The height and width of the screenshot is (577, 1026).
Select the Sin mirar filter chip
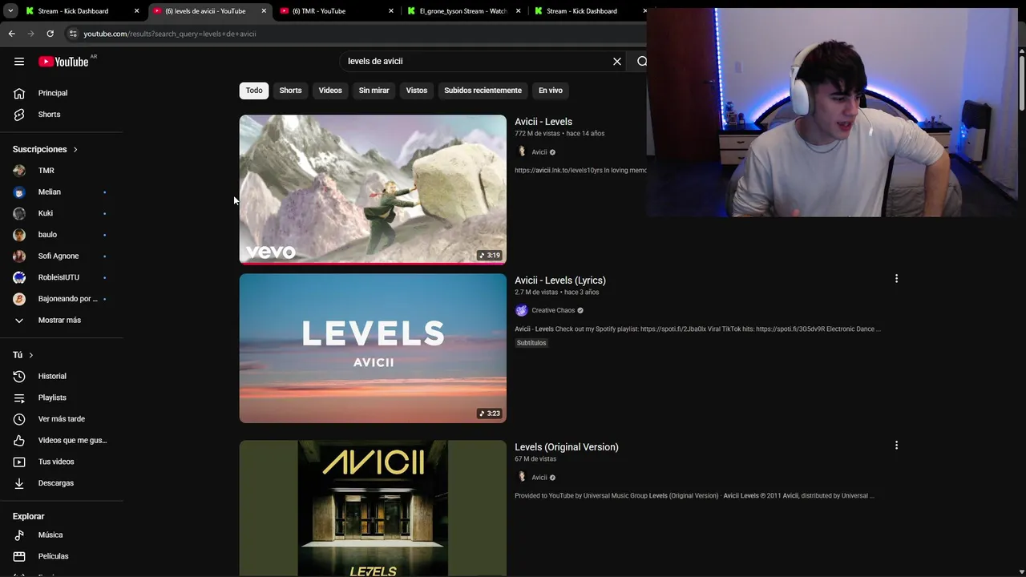click(x=374, y=91)
